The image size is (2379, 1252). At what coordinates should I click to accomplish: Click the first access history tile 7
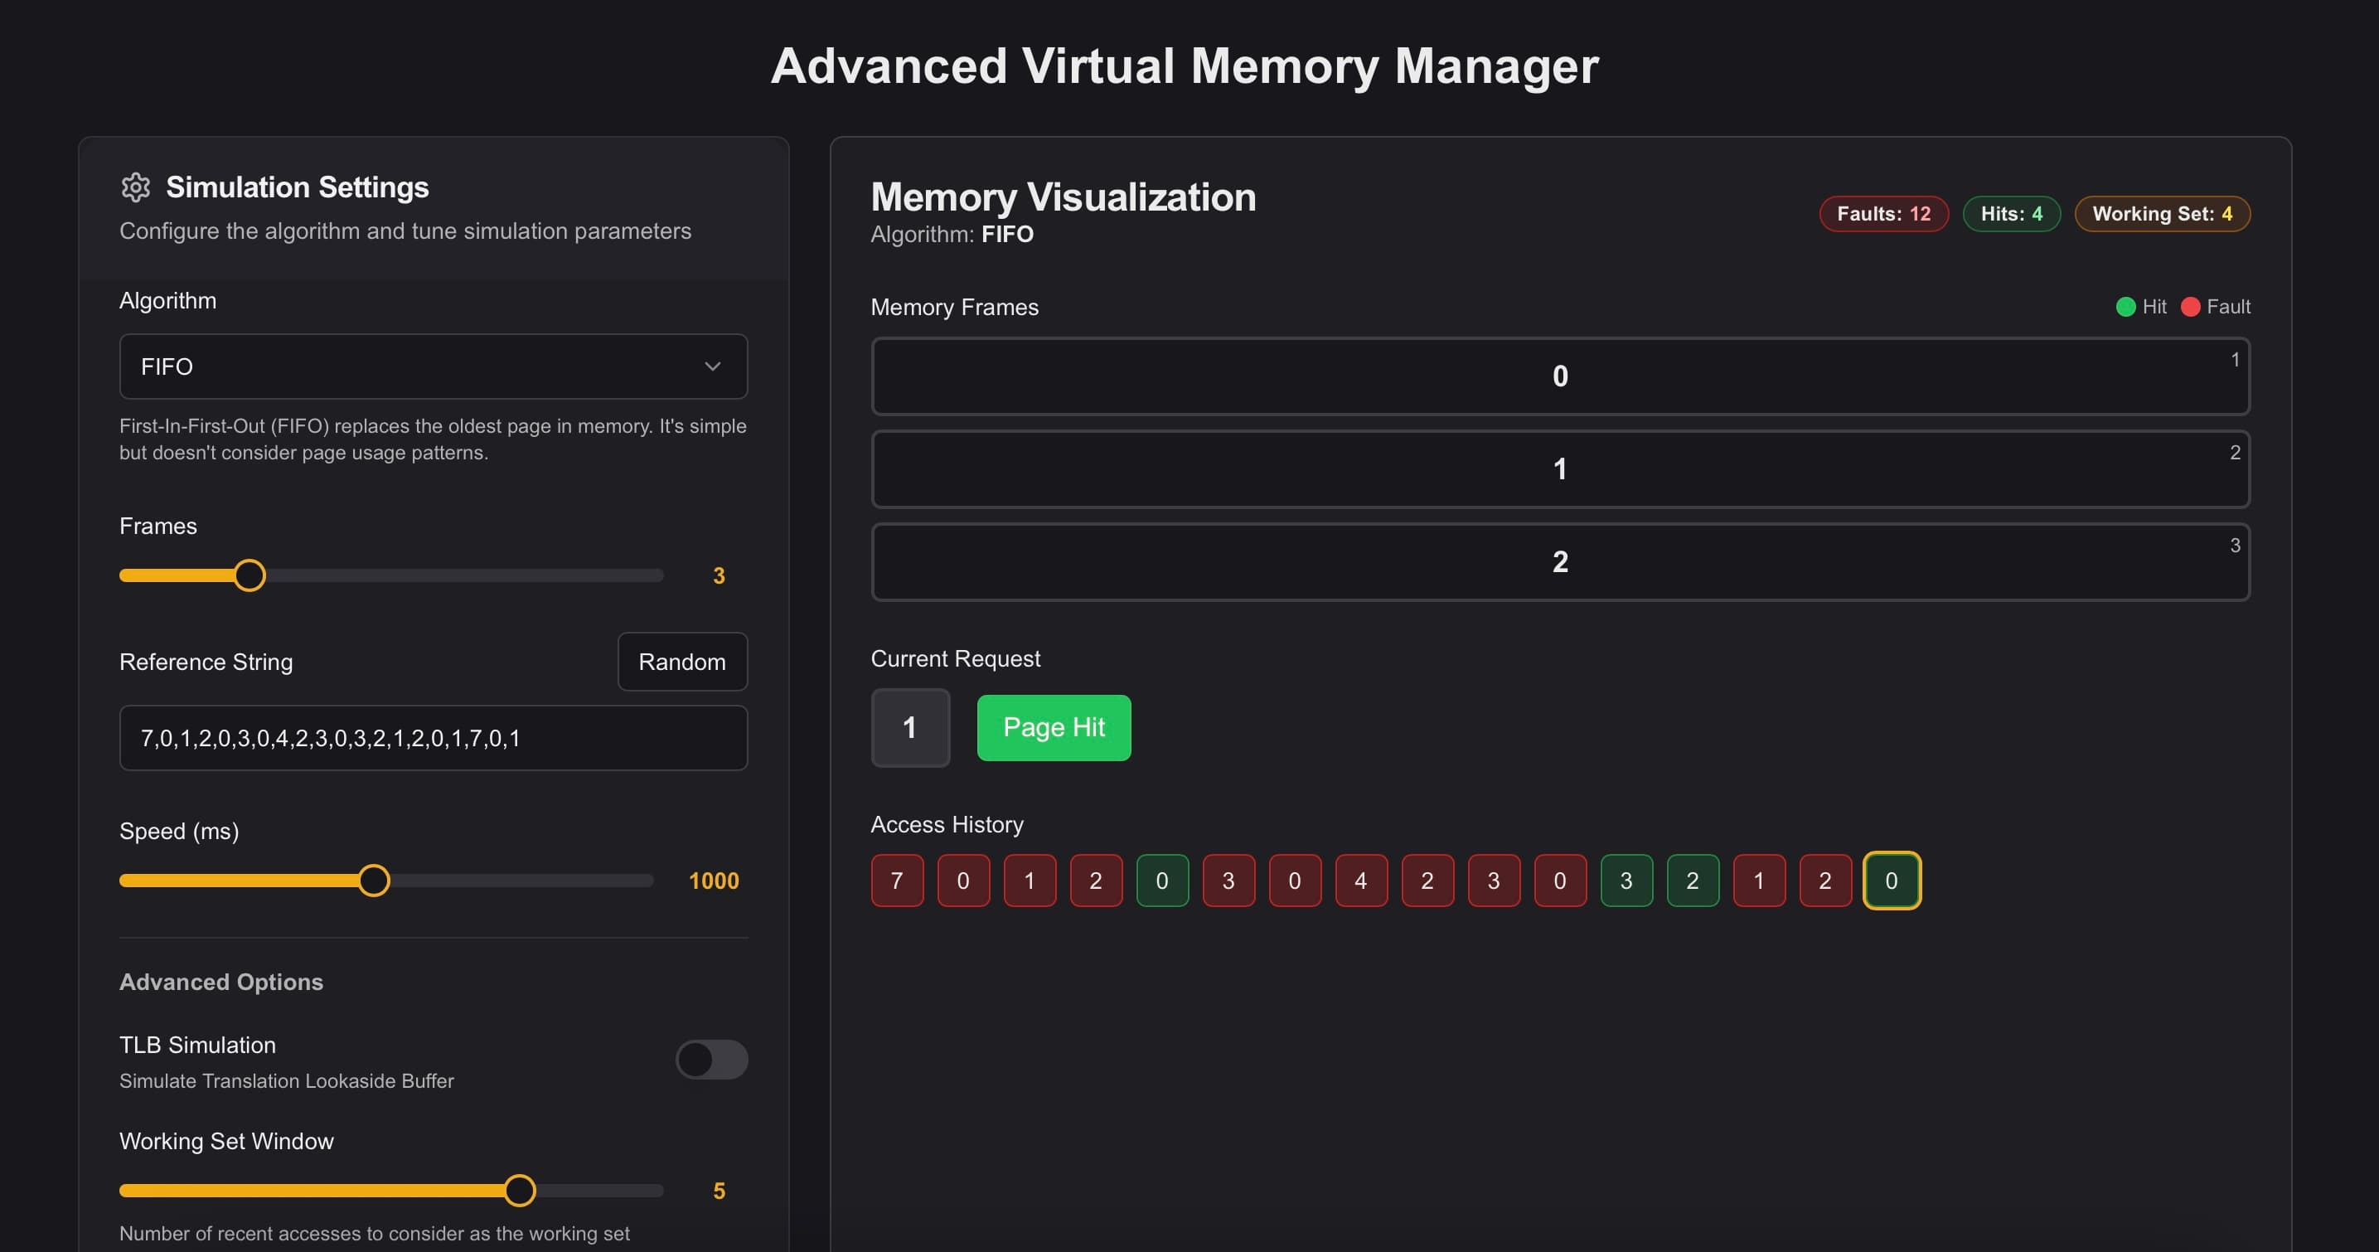(897, 881)
